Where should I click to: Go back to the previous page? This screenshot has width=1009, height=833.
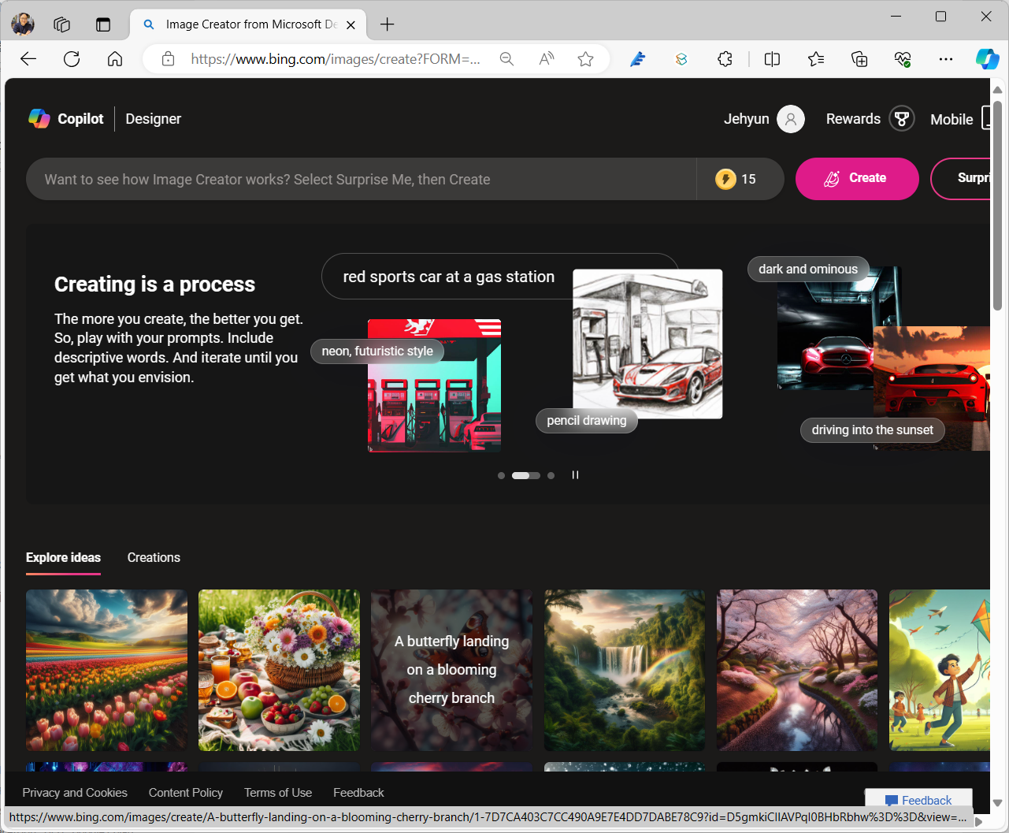28,59
